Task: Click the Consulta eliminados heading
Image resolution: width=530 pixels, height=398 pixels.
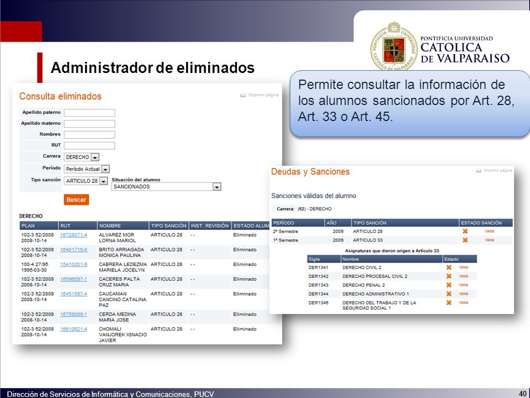Action: click(x=60, y=96)
